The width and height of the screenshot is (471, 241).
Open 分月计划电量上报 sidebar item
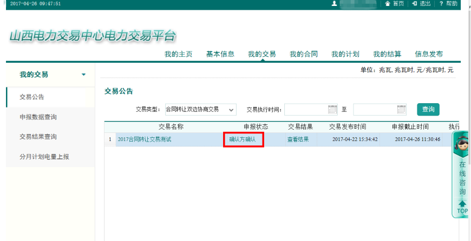tap(44, 157)
